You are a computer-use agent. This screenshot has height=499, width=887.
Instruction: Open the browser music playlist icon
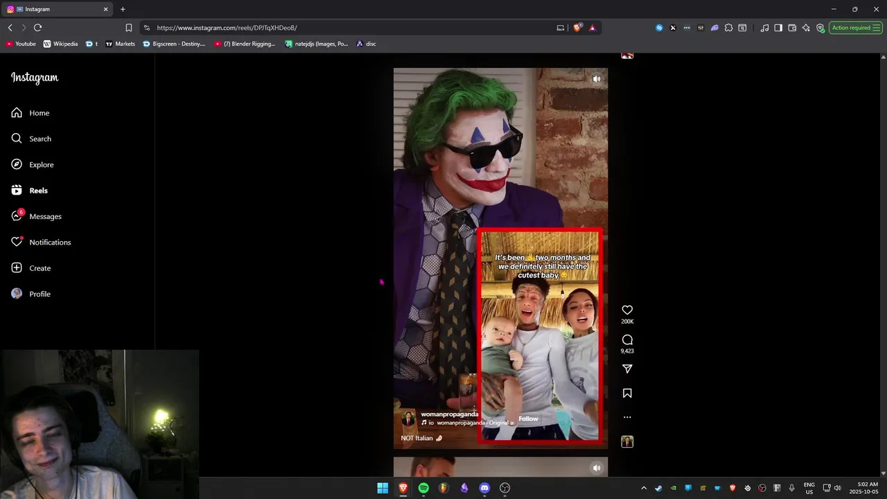(x=764, y=28)
